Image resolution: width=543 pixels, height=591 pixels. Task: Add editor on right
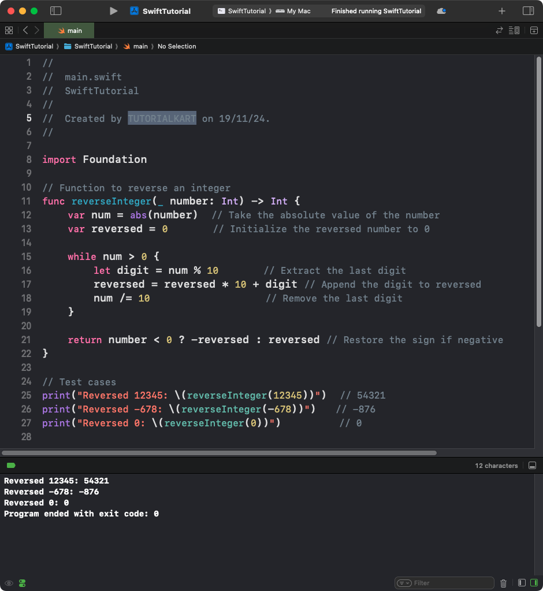[534, 31]
